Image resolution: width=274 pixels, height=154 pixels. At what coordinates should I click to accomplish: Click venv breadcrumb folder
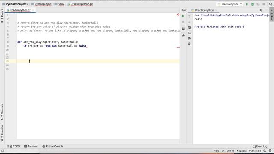[x=60, y=4]
